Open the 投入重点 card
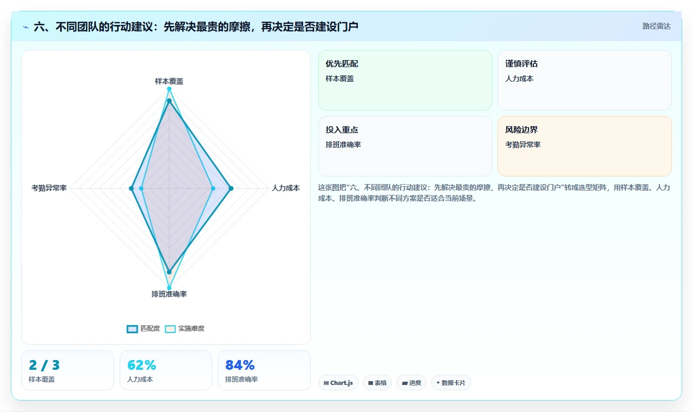693x412 pixels. 405,146
